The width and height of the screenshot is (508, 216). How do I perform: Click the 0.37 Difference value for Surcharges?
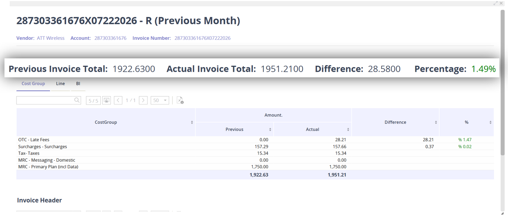tap(430, 146)
